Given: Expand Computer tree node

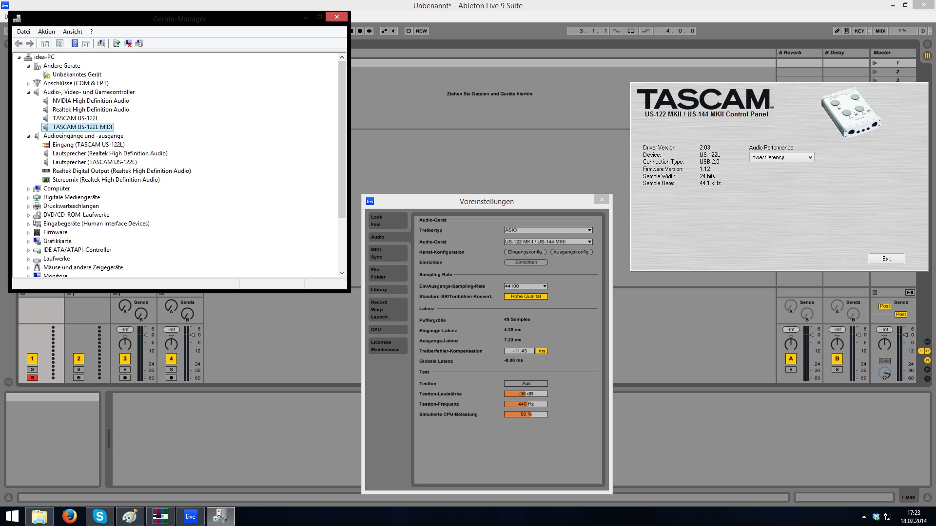Looking at the screenshot, I should (x=28, y=189).
